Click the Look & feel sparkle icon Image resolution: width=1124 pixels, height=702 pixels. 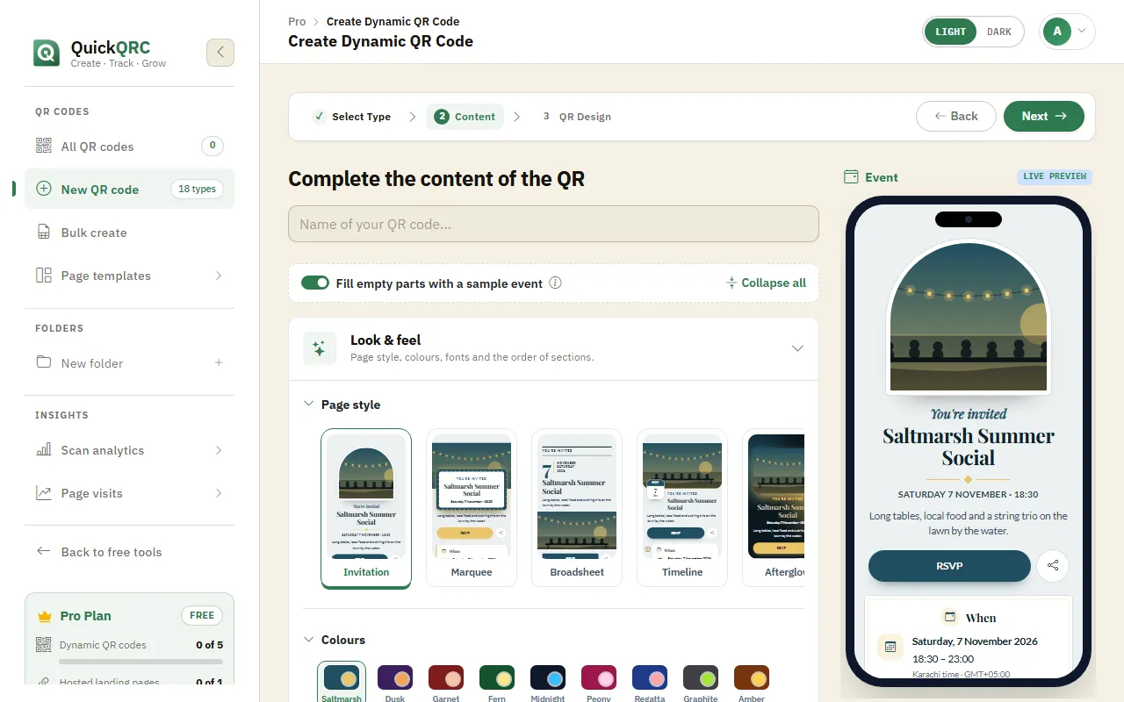tap(319, 348)
